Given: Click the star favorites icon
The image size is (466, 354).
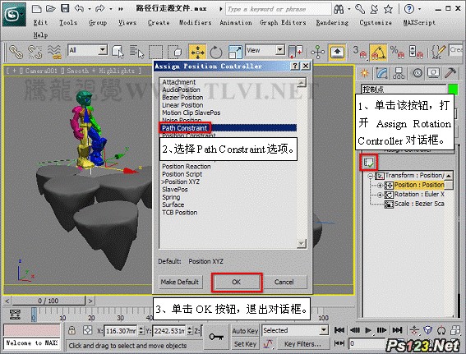Looking at the screenshot, I should click(388, 9).
